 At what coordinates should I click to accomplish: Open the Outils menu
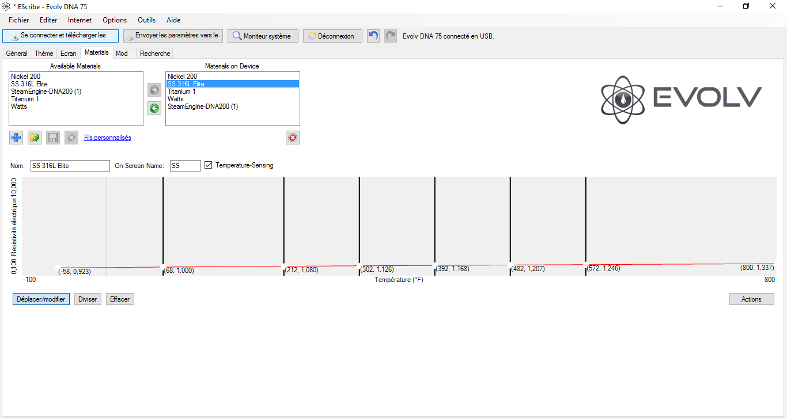click(x=147, y=20)
